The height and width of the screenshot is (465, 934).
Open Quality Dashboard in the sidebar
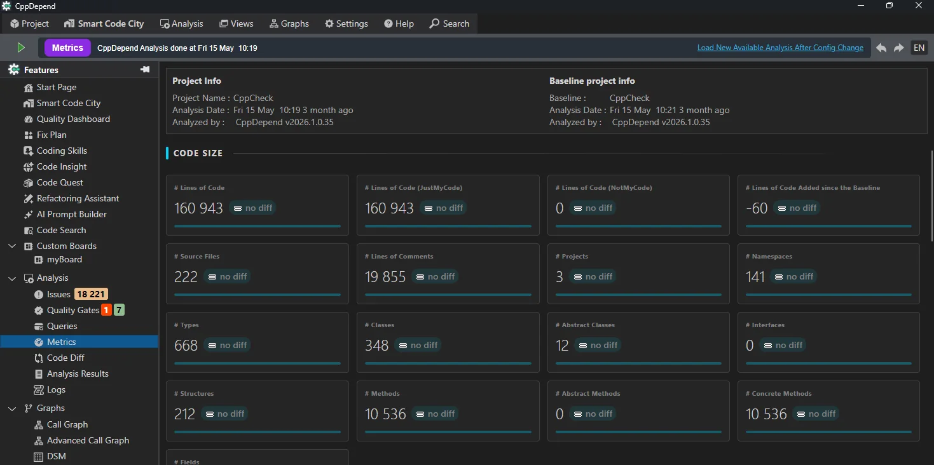(x=73, y=119)
